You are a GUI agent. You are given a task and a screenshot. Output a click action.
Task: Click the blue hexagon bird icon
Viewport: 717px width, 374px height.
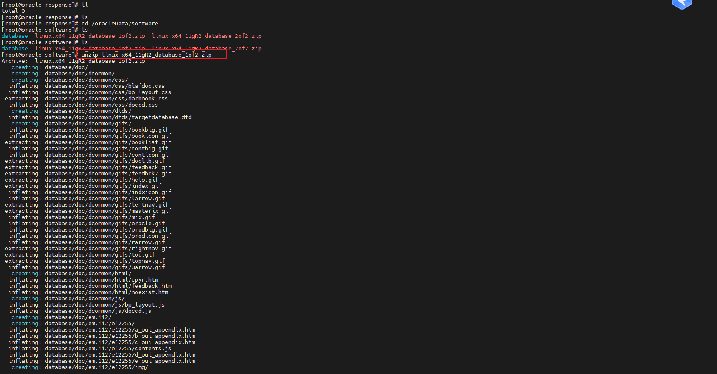[682, 4]
